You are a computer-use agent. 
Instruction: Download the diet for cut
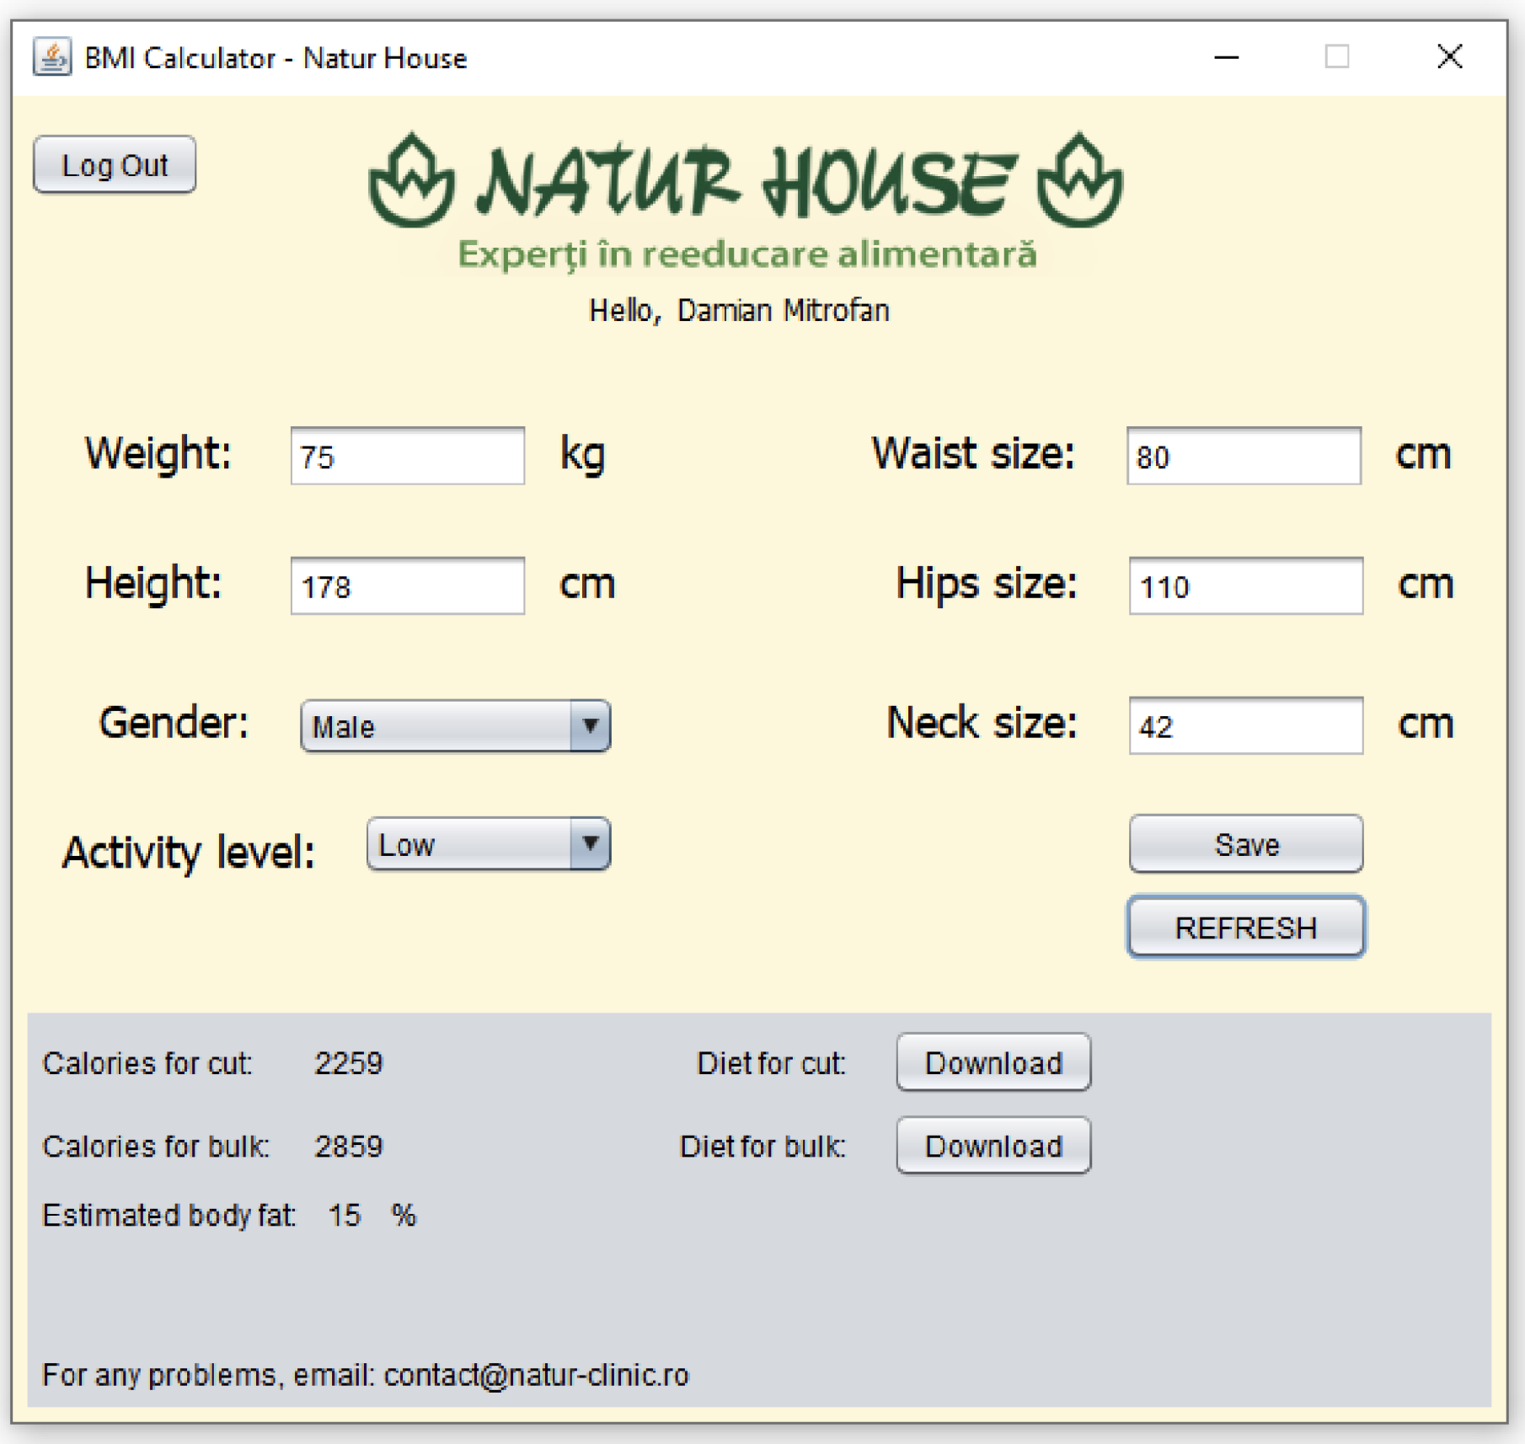coord(993,1062)
